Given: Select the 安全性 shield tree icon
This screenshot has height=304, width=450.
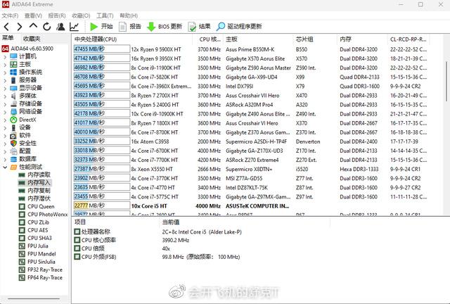Looking at the screenshot, I should coord(13,143).
